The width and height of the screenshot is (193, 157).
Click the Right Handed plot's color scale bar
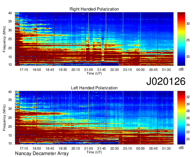181,39
